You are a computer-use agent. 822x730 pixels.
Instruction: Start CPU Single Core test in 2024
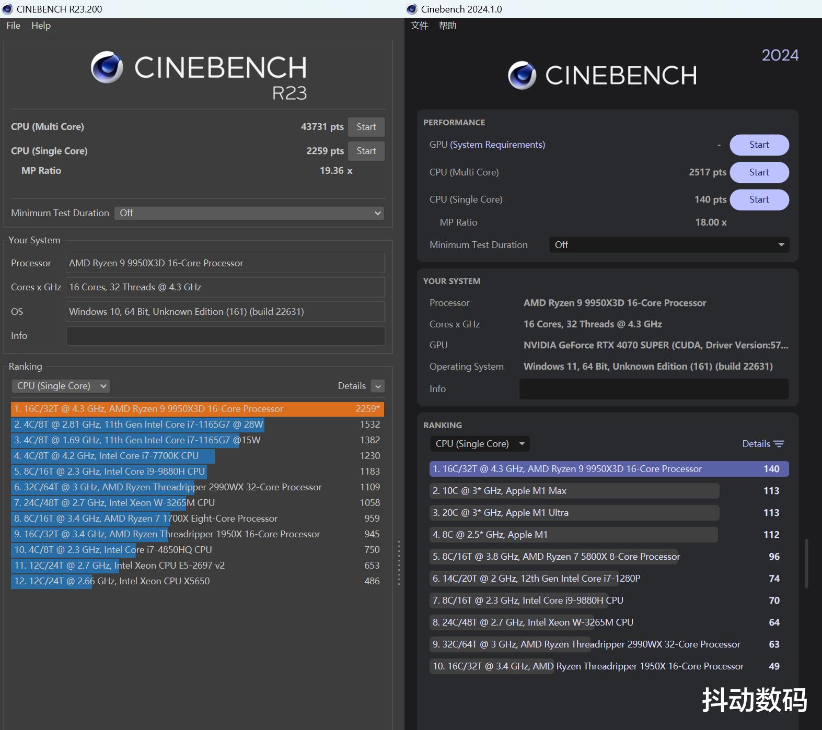(759, 199)
